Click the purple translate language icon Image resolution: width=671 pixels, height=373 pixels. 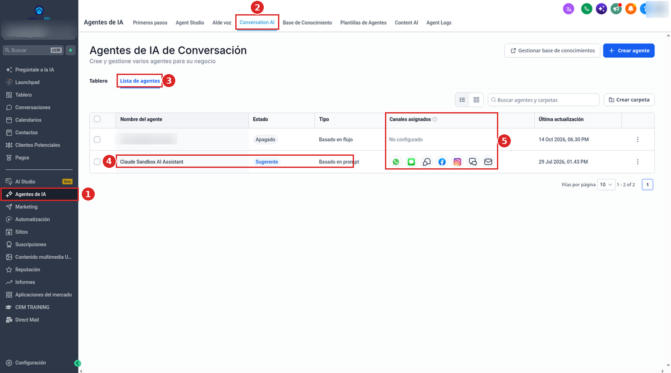pyautogui.click(x=568, y=8)
